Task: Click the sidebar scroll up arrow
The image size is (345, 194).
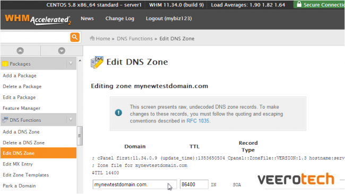Action: [x=80, y=60]
